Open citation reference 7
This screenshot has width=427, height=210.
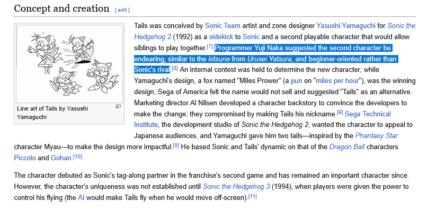(x=210, y=47)
